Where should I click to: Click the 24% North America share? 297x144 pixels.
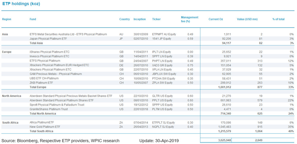coord(292,113)
